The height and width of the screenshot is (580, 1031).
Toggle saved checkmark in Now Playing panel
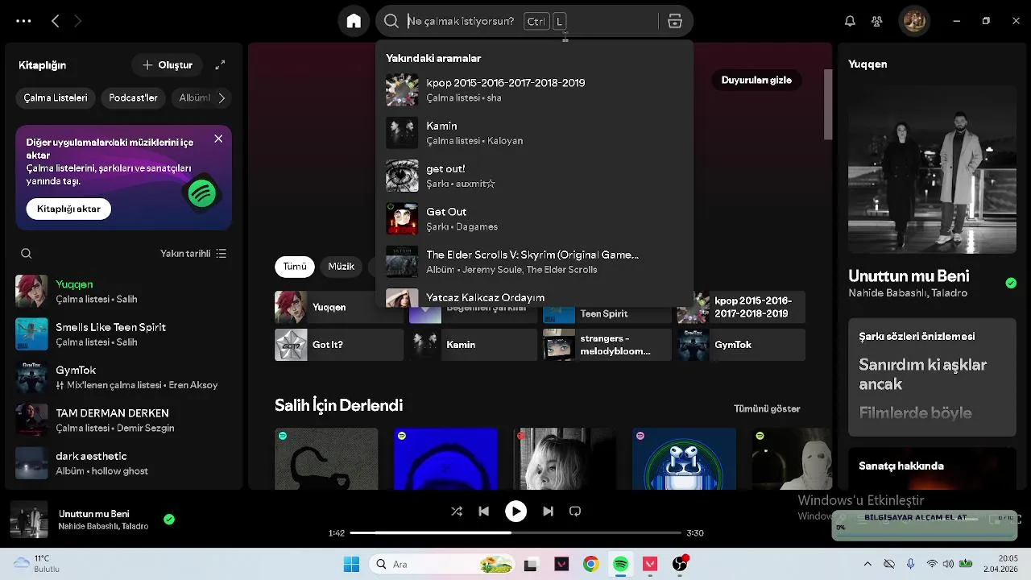point(1011,283)
